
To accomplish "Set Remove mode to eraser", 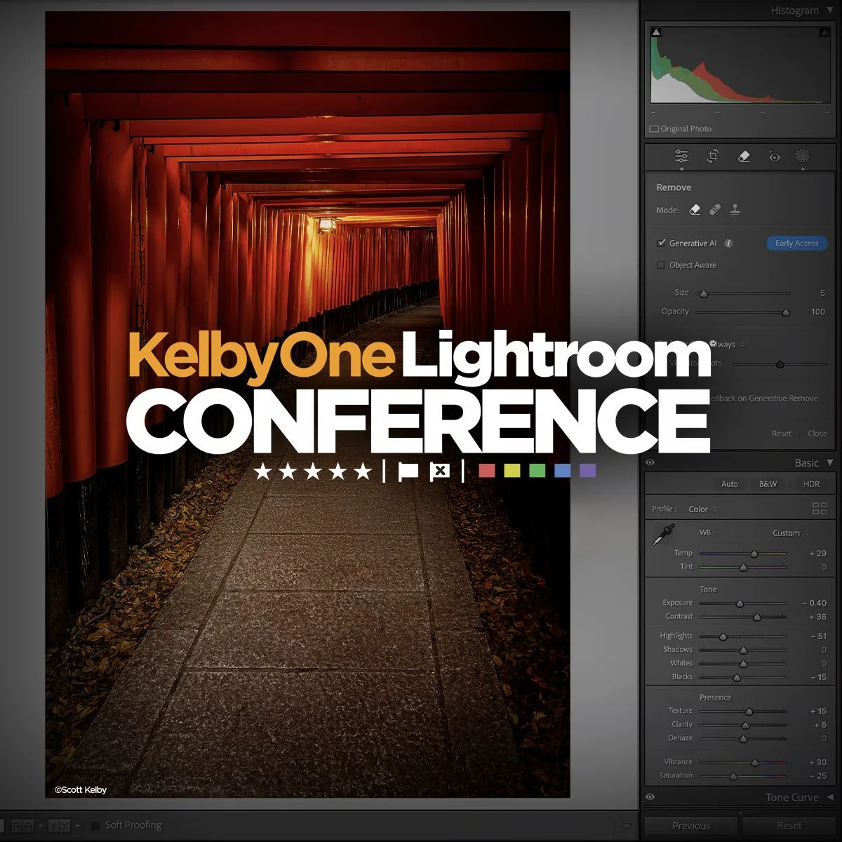I will pyautogui.click(x=695, y=210).
